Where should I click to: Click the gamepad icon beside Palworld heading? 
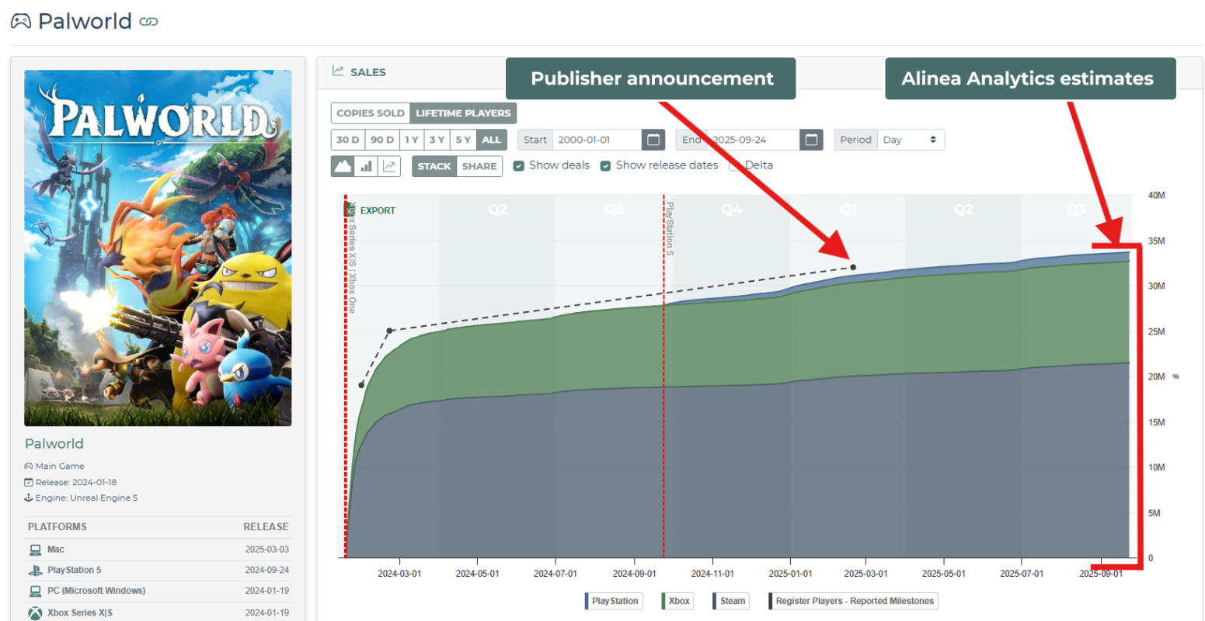(21, 21)
